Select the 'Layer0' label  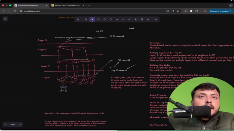46,78
